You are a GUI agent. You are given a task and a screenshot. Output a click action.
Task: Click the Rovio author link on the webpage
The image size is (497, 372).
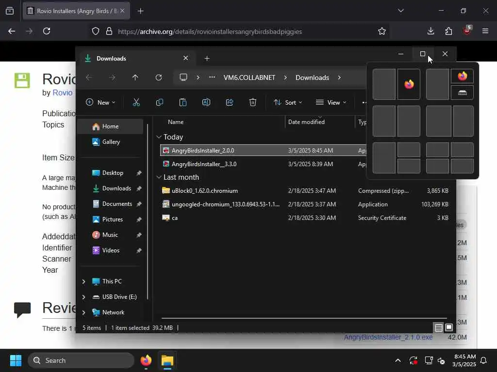point(63,93)
